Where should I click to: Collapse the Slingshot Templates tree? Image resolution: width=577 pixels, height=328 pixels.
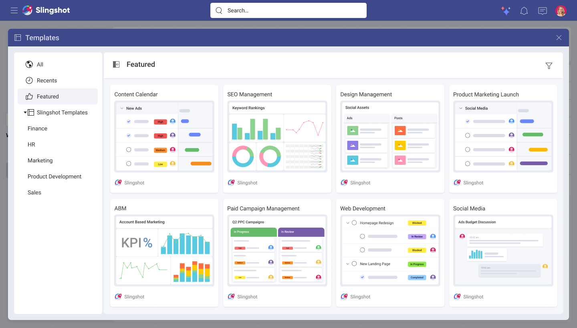click(25, 112)
